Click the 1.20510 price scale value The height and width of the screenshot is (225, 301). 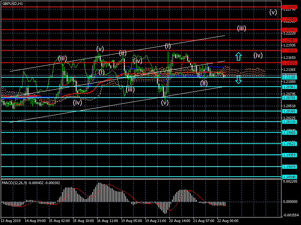[289, 106]
